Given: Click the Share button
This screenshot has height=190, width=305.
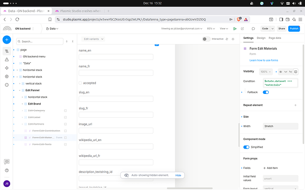Looking at the screenshot, I should [282, 29].
